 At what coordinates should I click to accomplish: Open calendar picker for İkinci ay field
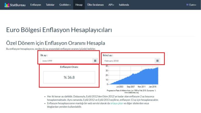pyautogui.click(x=157, y=61)
